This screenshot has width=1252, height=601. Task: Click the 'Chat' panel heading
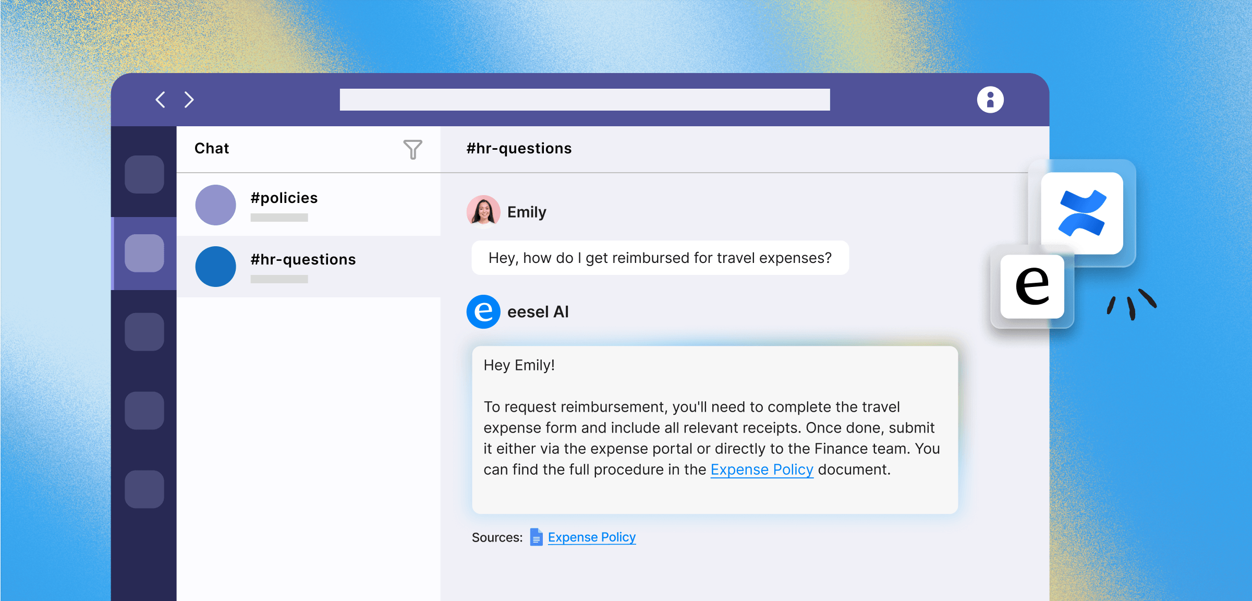[x=212, y=149]
